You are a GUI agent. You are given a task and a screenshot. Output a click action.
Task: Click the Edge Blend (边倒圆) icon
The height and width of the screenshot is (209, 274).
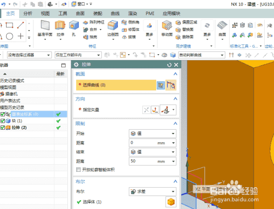[x=113, y=26]
